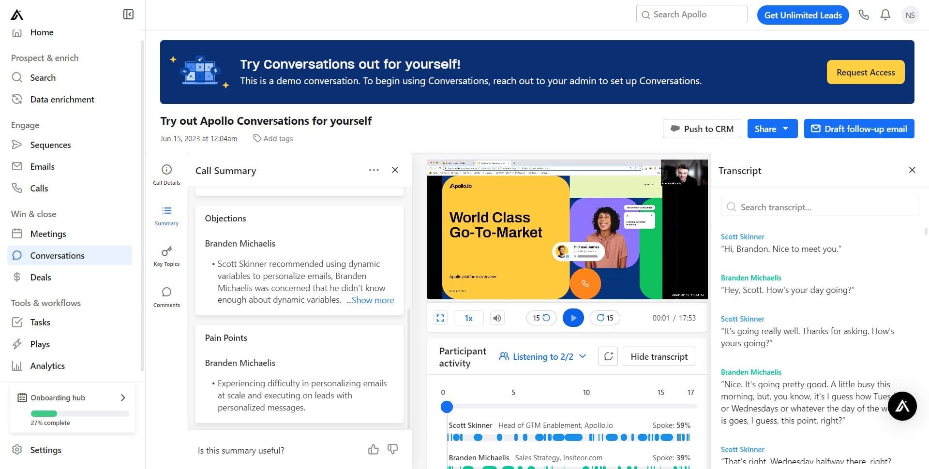
Task: Collapse the left sidebar panel
Action: 128,15
